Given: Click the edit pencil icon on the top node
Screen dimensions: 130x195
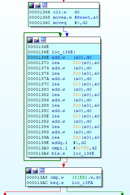Looking at the screenshot, I should click(x=38, y=5).
